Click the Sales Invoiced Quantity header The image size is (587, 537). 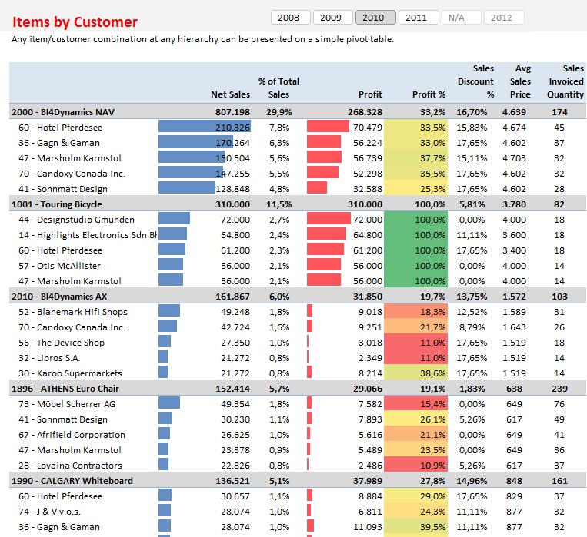(x=565, y=81)
